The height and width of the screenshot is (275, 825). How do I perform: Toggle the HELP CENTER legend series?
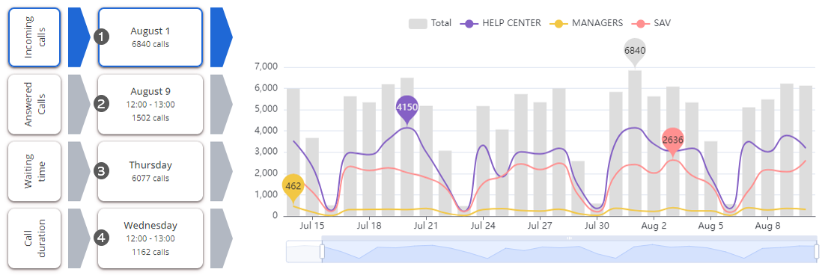tap(500, 23)
